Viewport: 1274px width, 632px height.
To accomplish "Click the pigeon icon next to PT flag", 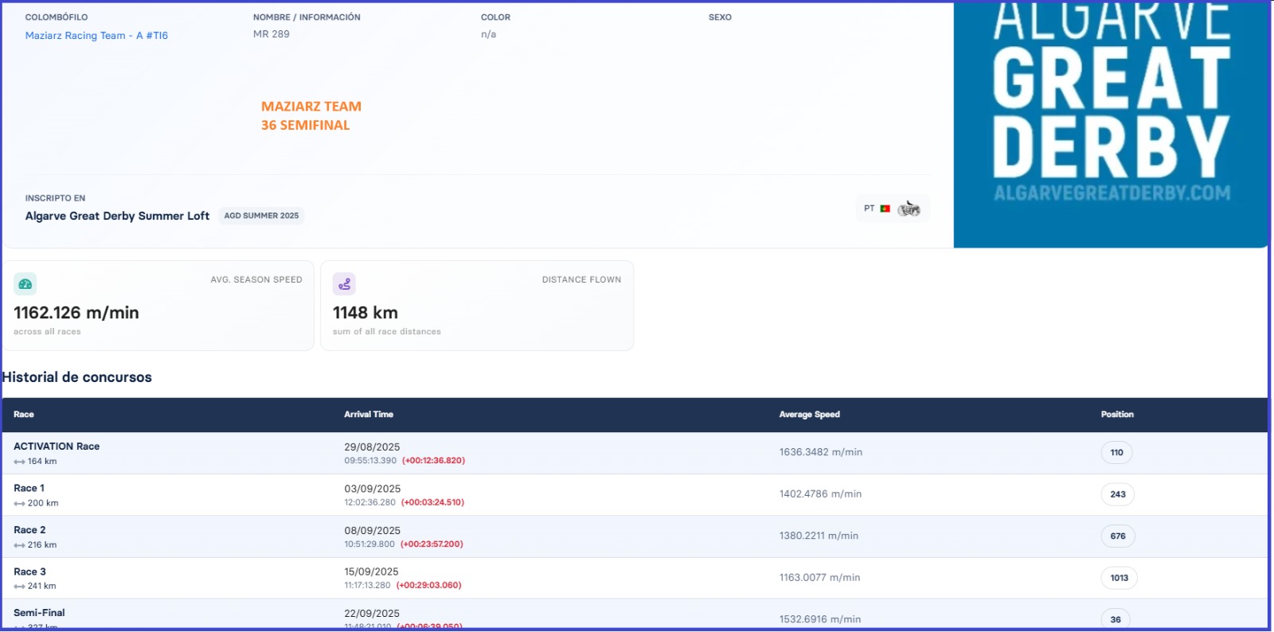I will 909,209.
